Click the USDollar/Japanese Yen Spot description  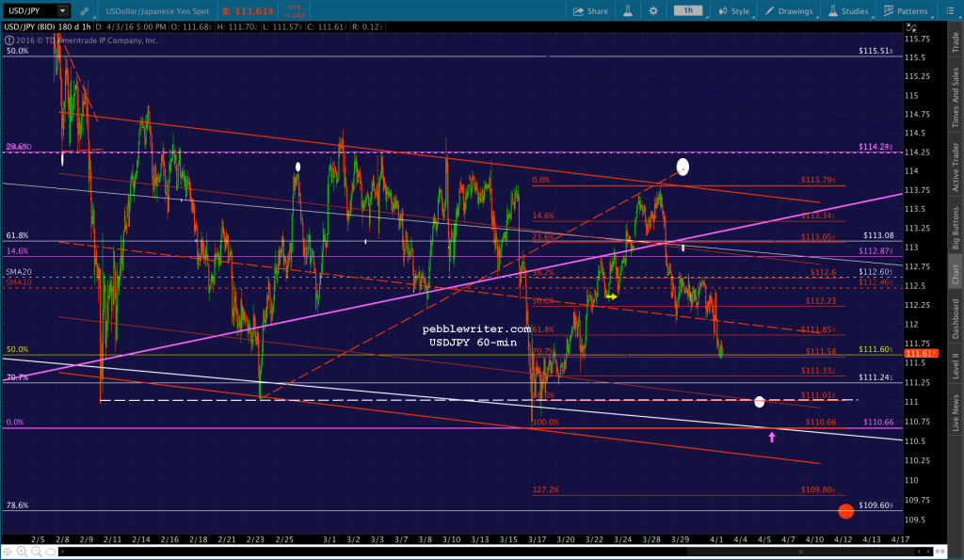point(157,11)
